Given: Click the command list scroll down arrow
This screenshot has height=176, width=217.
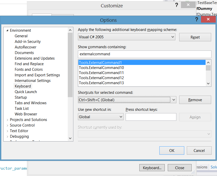Looking at the screenshot, I should click(208, 83).
